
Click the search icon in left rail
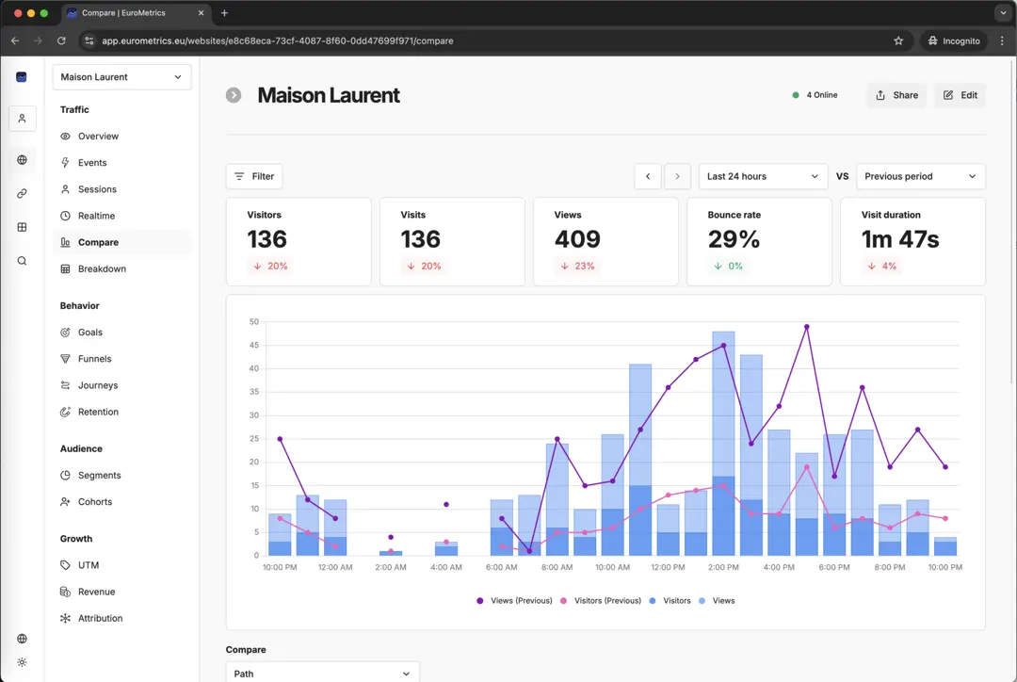[x=22, y=261]
